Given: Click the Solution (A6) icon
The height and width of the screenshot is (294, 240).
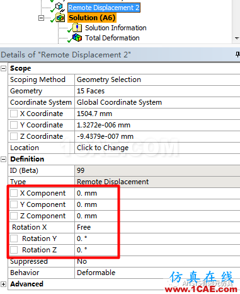Looking at the screenshot, I should click(x=60, y=18).
